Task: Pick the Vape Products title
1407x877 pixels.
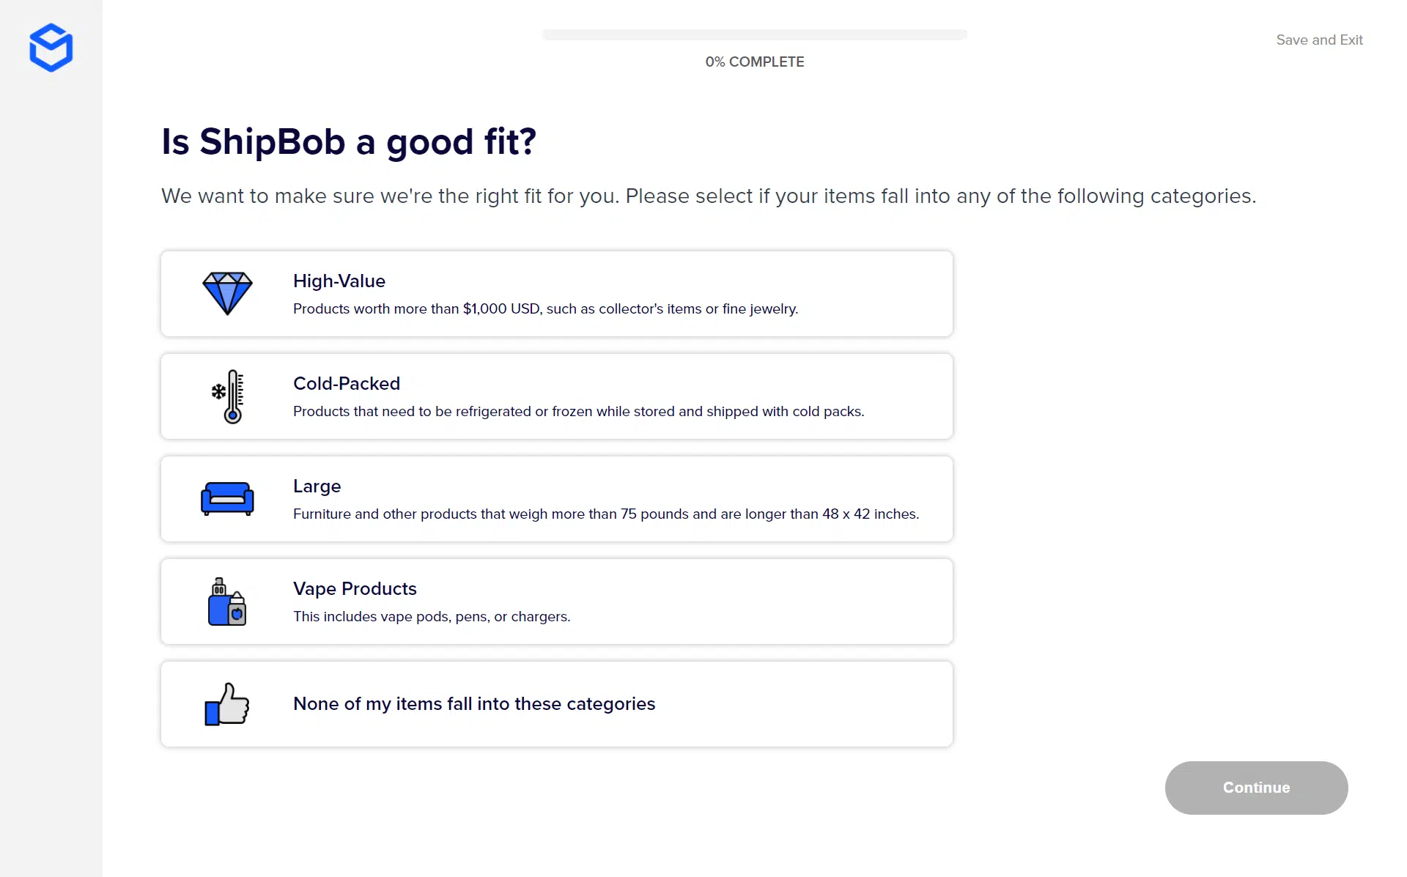Action: pyautogui.click(x=355, y=588)
